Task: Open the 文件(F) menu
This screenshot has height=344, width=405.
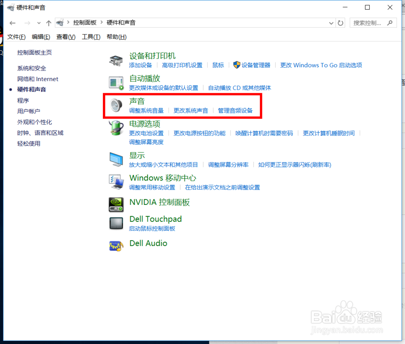Action: 16,37
